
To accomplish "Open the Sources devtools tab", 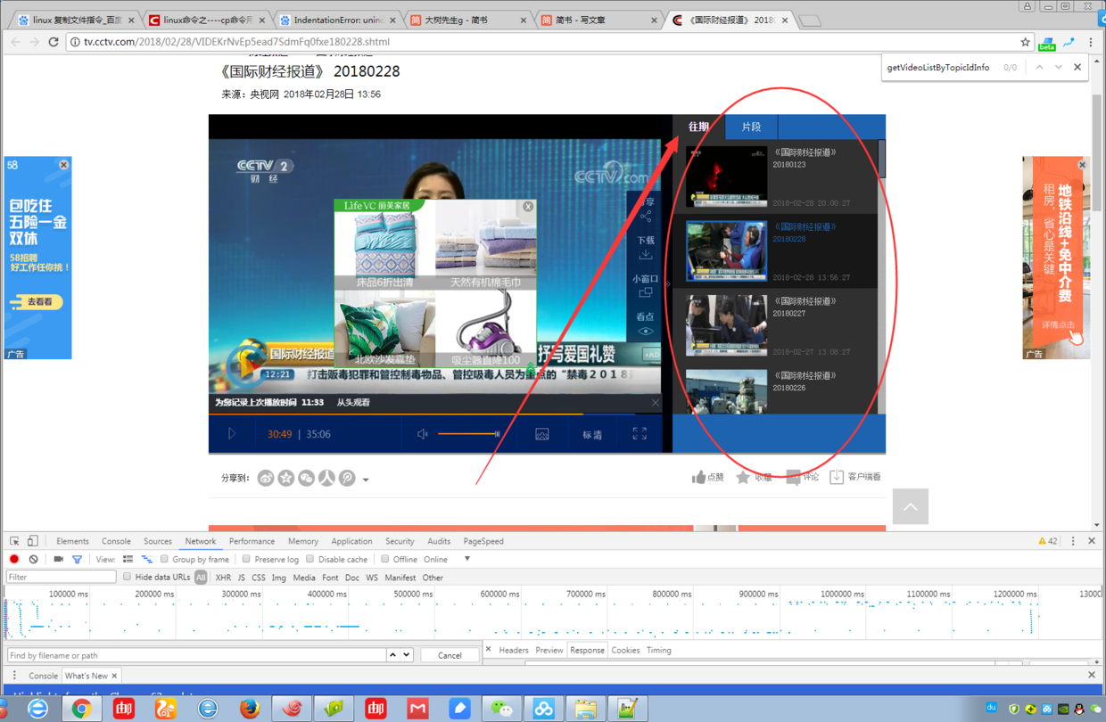I will click(158, 541).
